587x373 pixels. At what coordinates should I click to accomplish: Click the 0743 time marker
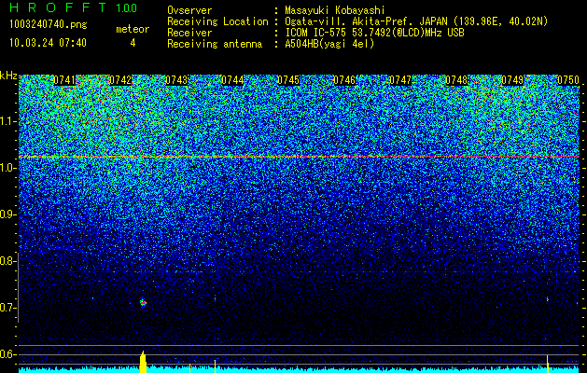click(x=176, y=80)
